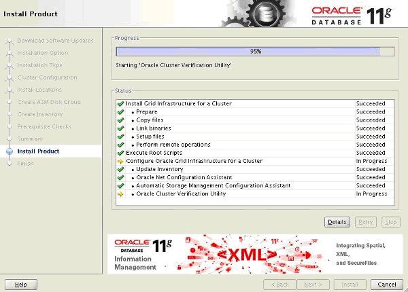Click the XML Information Management banner image
The height and width of the screenshot is (292, 408).
pos(254,255)
